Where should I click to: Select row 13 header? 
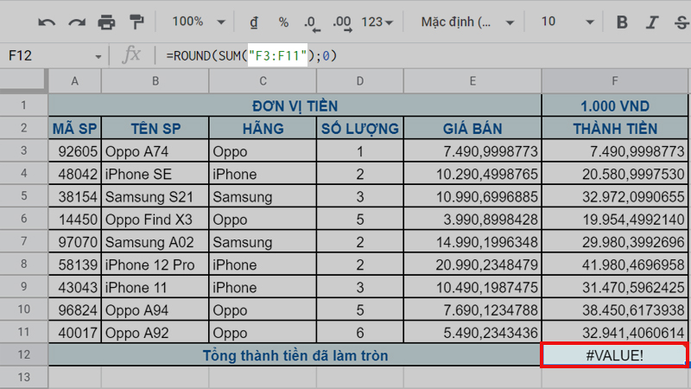pyautogui.click(x=23, y=377)
